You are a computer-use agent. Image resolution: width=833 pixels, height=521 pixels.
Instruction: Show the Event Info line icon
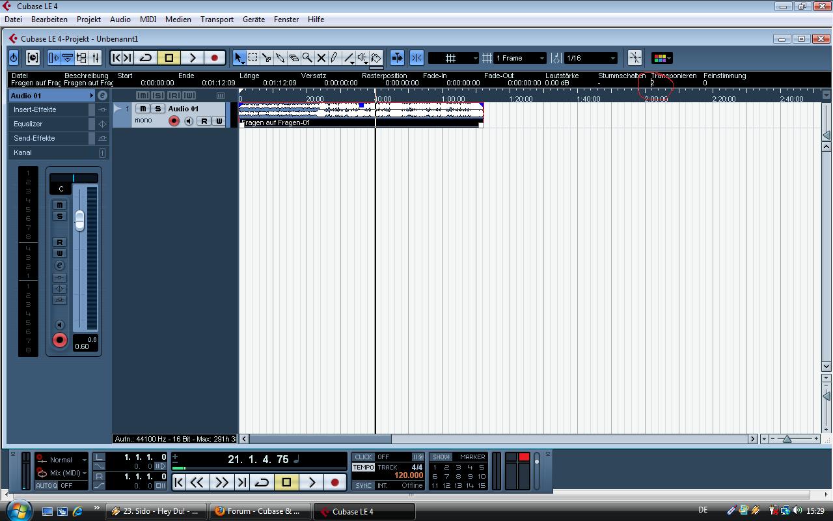pos(68,58)
